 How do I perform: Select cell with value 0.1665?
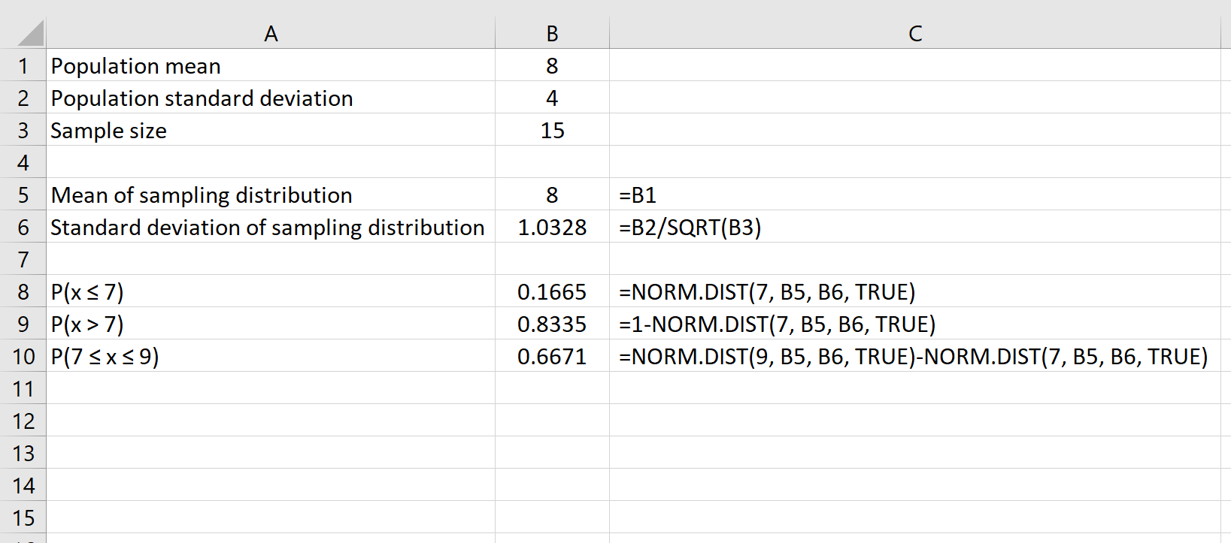(552, 291)
